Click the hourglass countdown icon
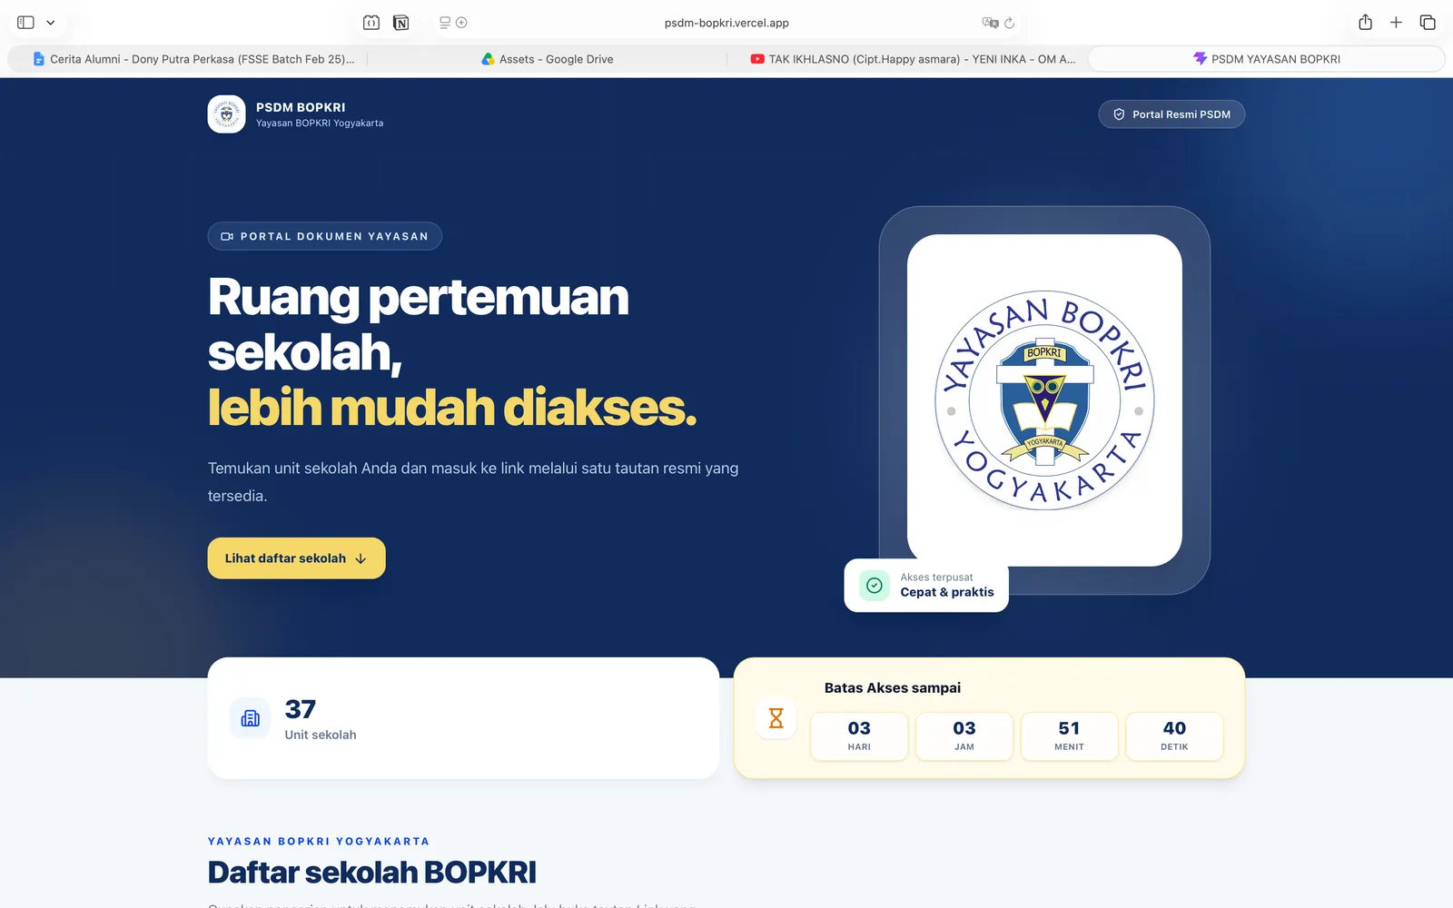This screenshot has width=1453, height=908. coord(776,718)
